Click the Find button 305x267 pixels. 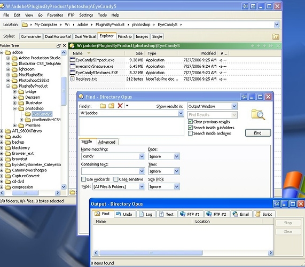tap(258, 133)
